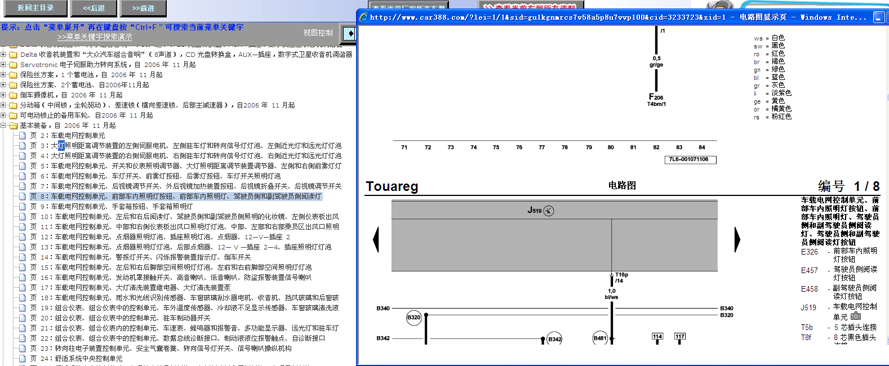Click the B481 connection circle in the diagram
This screenshot has width=889, height=366.
600,338
